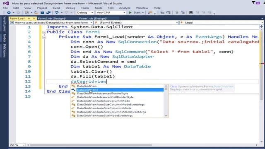Click the Navigate Forward toolbar icon
The image size is (265, 149).
(18, 12)
